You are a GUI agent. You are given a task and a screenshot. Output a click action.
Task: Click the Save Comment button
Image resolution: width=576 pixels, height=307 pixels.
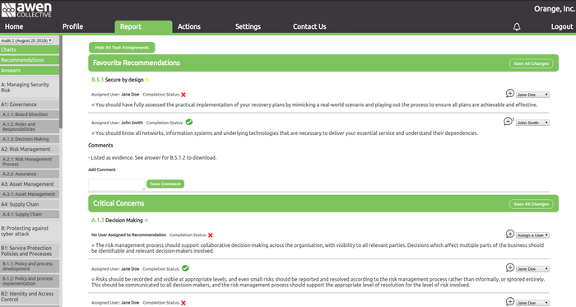tap(165, 184)
